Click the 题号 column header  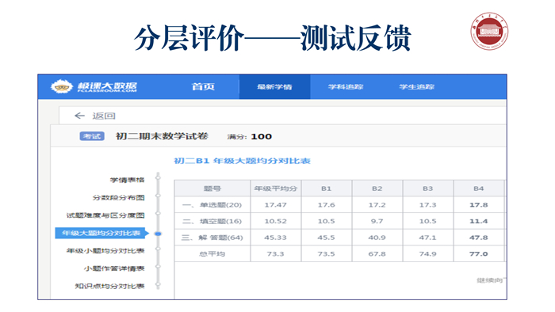[212, 188]
